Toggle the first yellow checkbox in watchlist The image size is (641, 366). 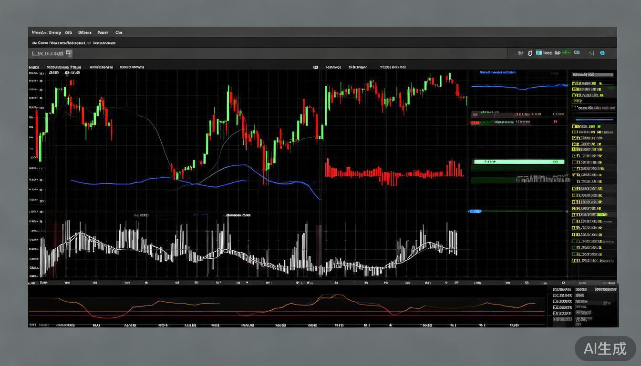574,84
